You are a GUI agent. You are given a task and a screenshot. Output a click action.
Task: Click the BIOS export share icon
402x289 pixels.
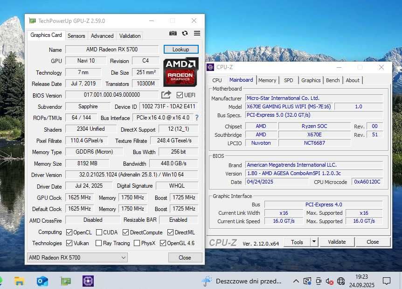tap(166, 95)
